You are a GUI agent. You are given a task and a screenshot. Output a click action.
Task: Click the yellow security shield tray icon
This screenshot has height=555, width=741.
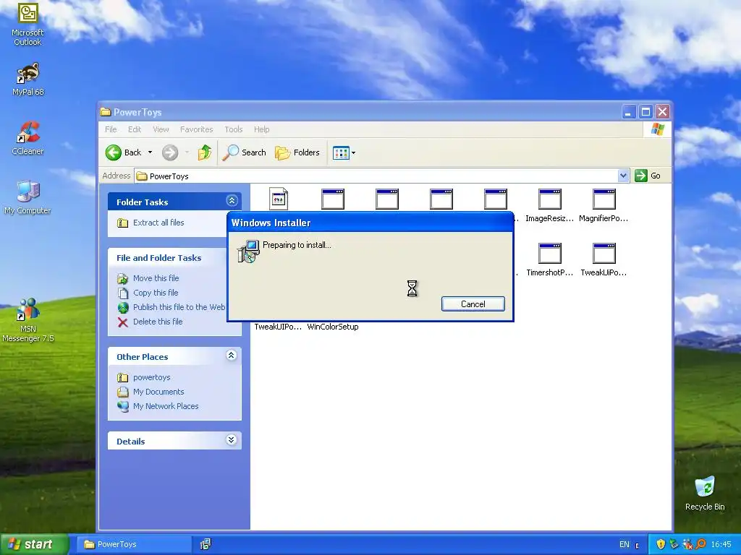point(661,545)
